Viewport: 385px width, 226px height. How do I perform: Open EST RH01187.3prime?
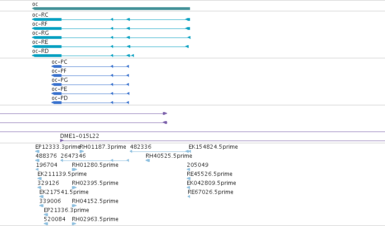103,147
